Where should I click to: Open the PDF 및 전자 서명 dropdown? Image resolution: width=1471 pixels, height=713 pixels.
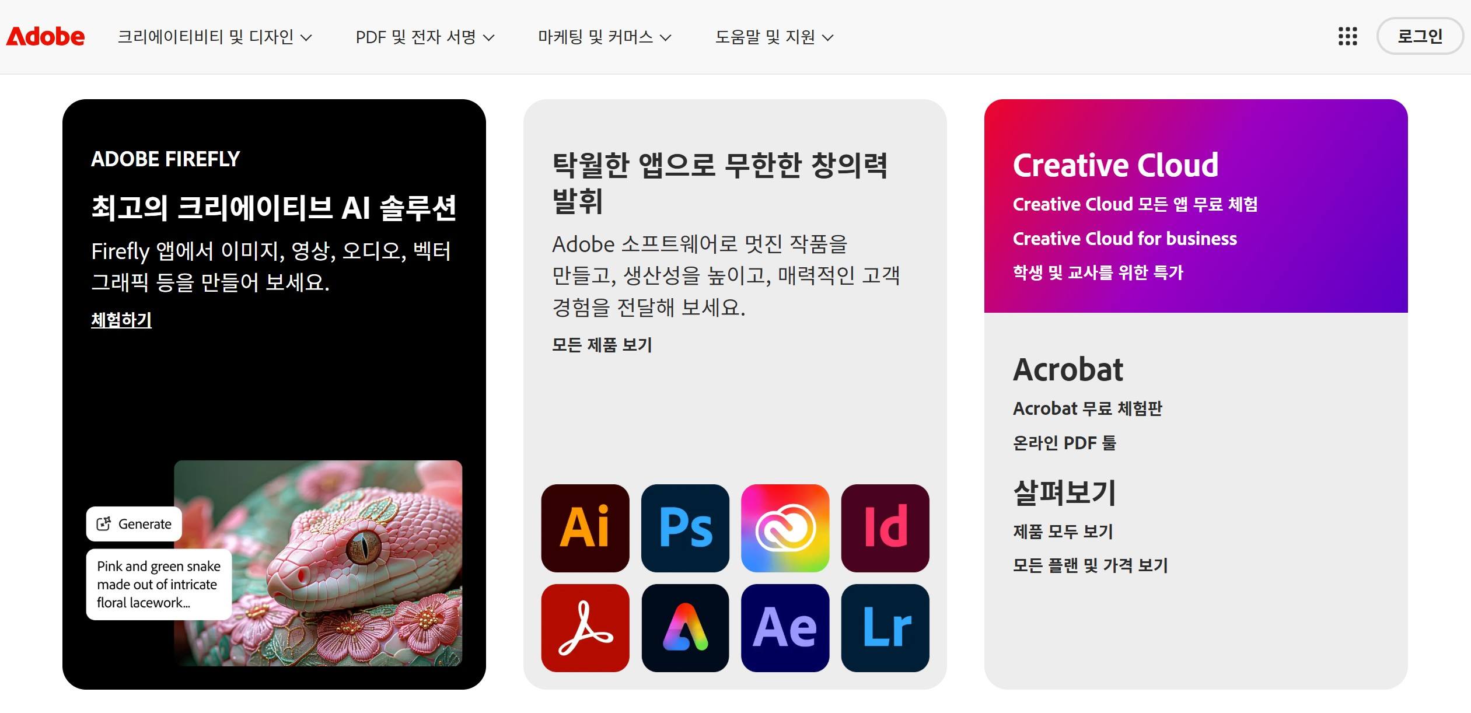(x=425, y=36)
